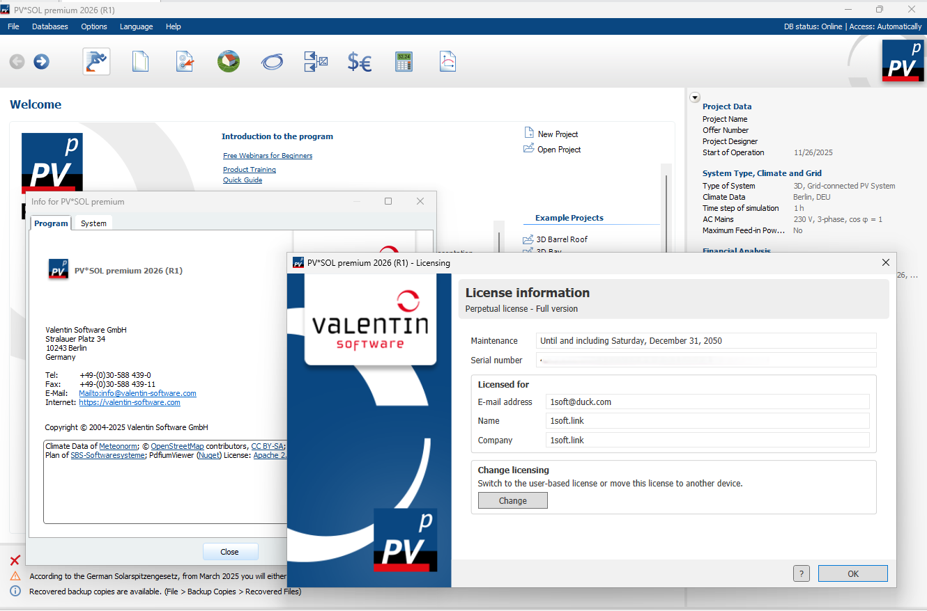Open the Product Training link

pos(250,170)
